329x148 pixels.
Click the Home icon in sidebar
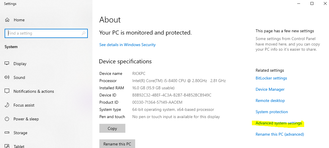click(x=7, y=20)
